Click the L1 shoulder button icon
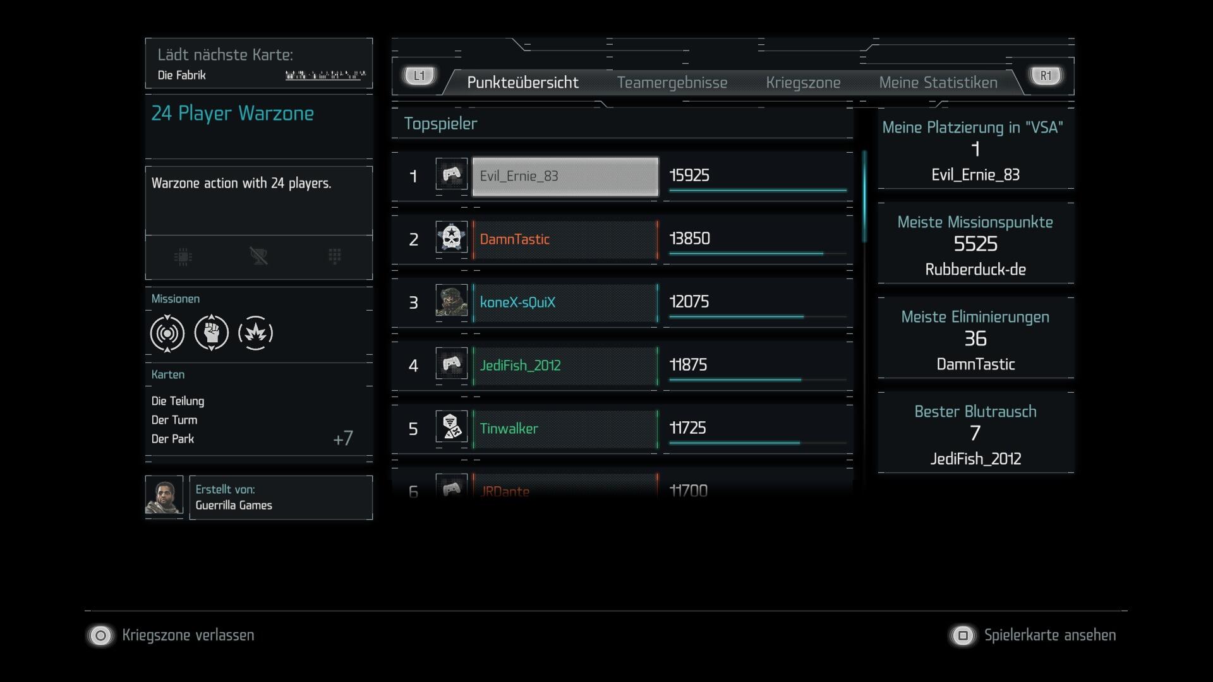Screen dimensions: 1213x682 coord(419,76)
